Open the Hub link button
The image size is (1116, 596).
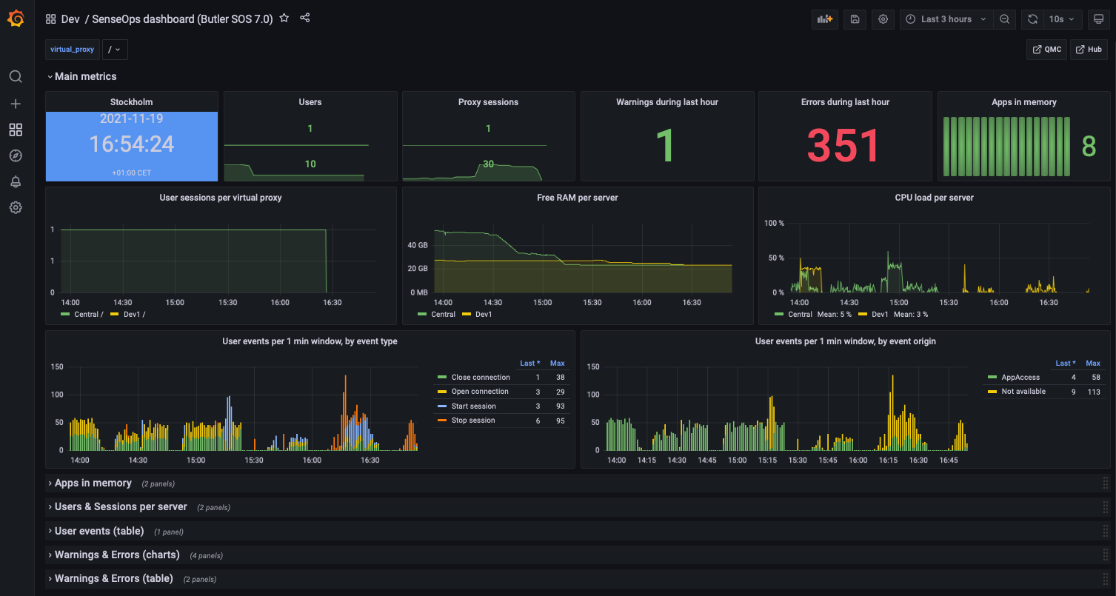click(x=1089, y=49)
